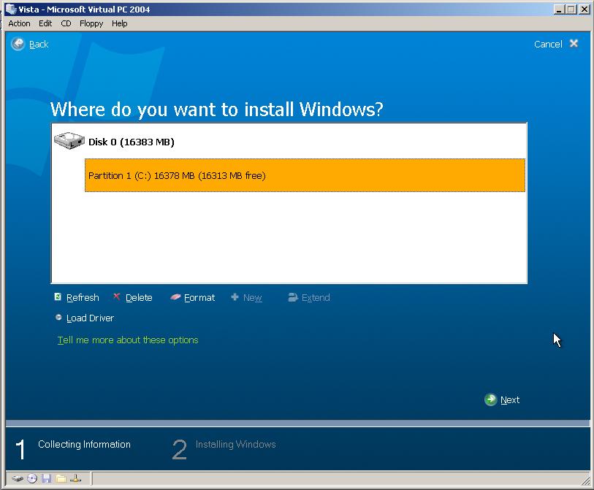Close the Virtual PC window
594x490 pixels.
[585, 9]
